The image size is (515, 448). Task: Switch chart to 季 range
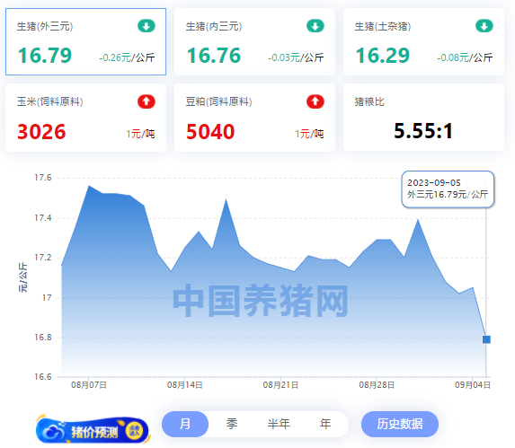232,424
